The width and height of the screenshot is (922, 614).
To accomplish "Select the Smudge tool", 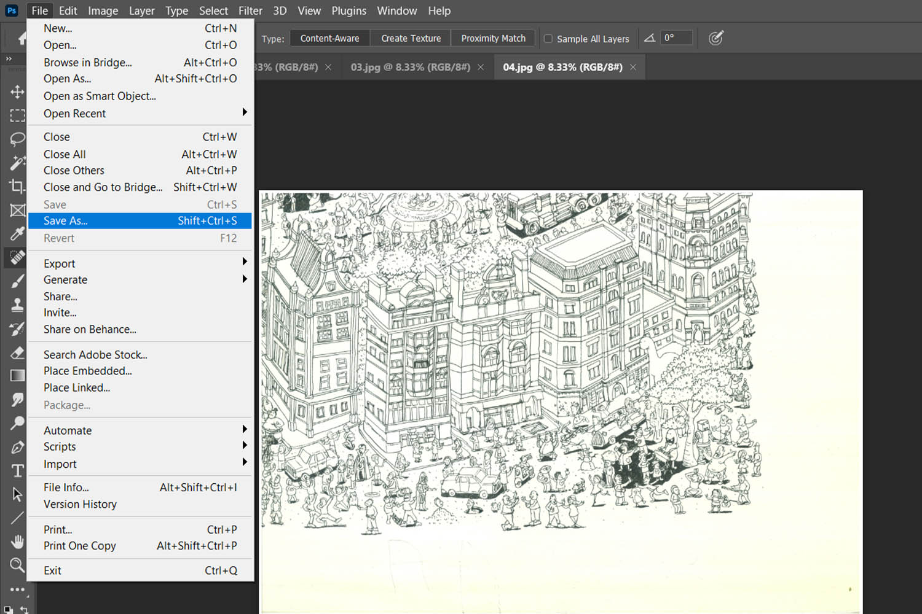I will click(x=17, y=399).
